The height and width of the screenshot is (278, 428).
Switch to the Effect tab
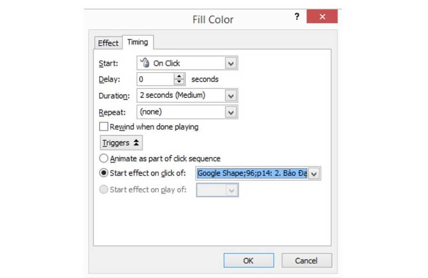(108, 43)
